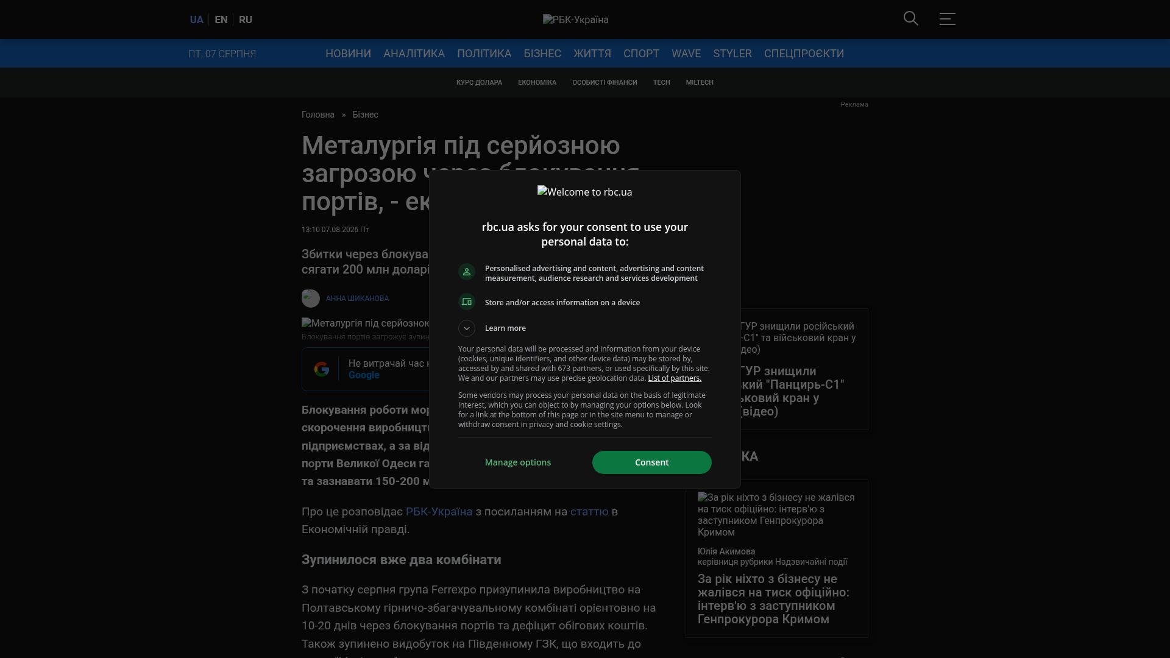Click the Генпрокурора Кримом interview thumbnail image
1170x658 pixels.
pos(776,515)
